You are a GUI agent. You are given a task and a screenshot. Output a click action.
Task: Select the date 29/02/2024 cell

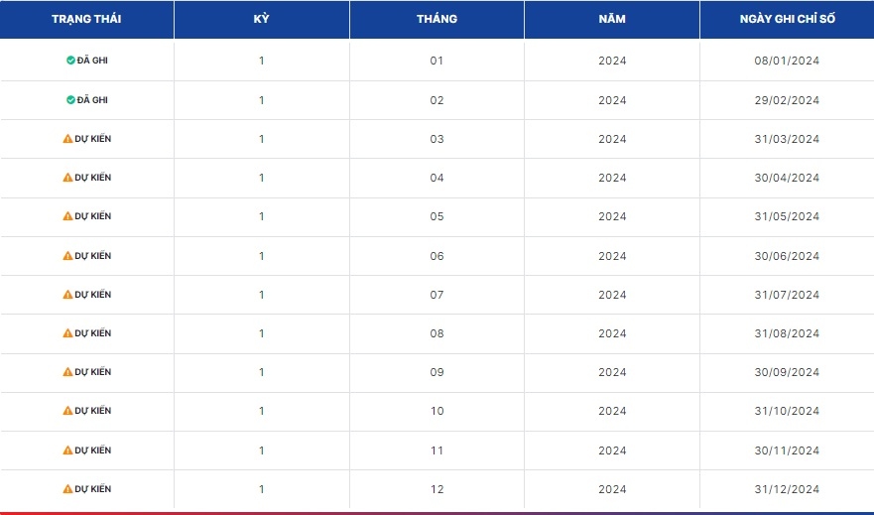point(787,100)
